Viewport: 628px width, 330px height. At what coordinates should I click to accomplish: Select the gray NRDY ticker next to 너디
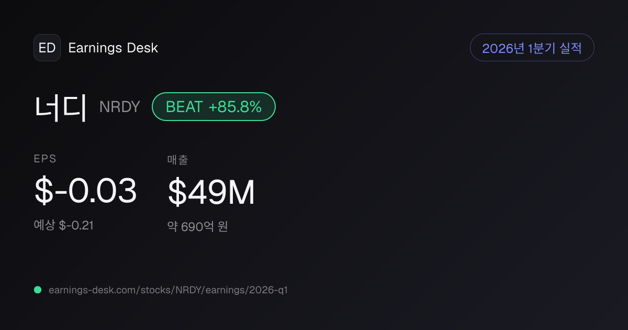tap(120, 107)
